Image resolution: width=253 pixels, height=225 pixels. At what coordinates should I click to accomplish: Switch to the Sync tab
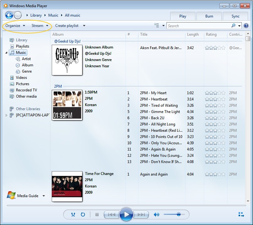(235, 16)
